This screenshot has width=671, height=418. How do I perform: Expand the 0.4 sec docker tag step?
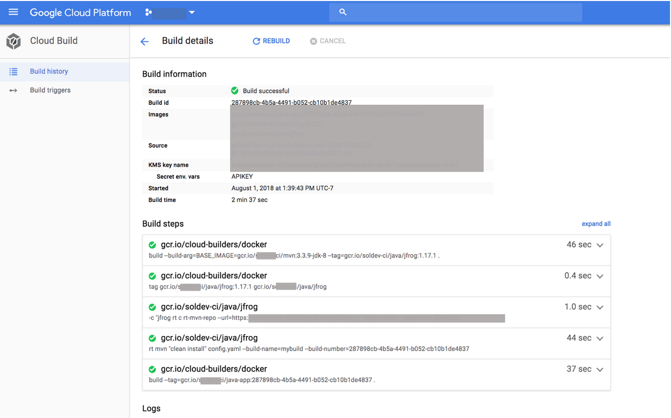[x=600, y=276]
